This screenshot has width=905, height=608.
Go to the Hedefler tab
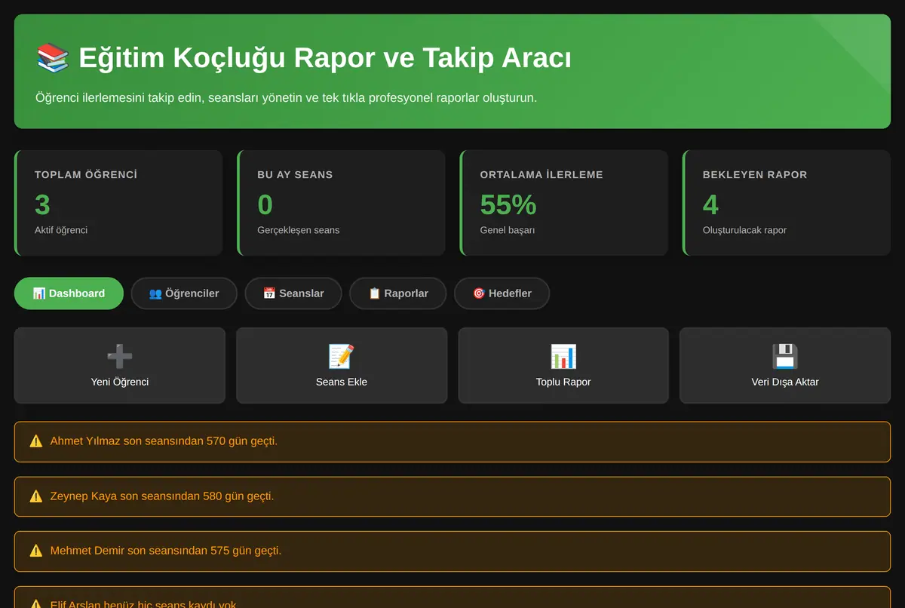pos(502,293)
